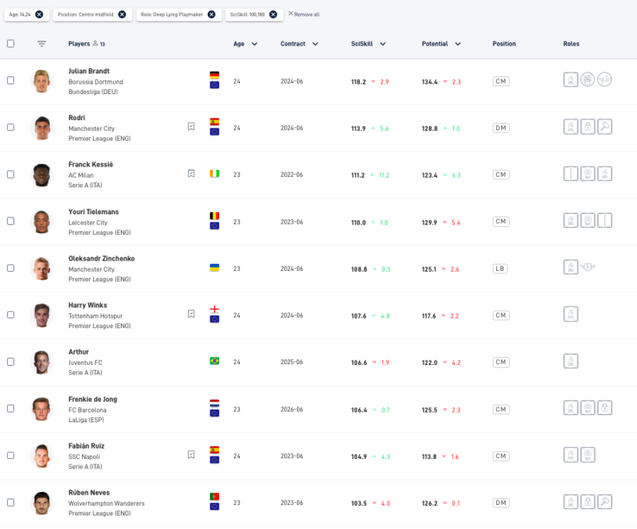This screenshot has height=529, width=637.
Task: Click Oleksandr Zinchenko's winged role icon
Action: pos(588,267)
